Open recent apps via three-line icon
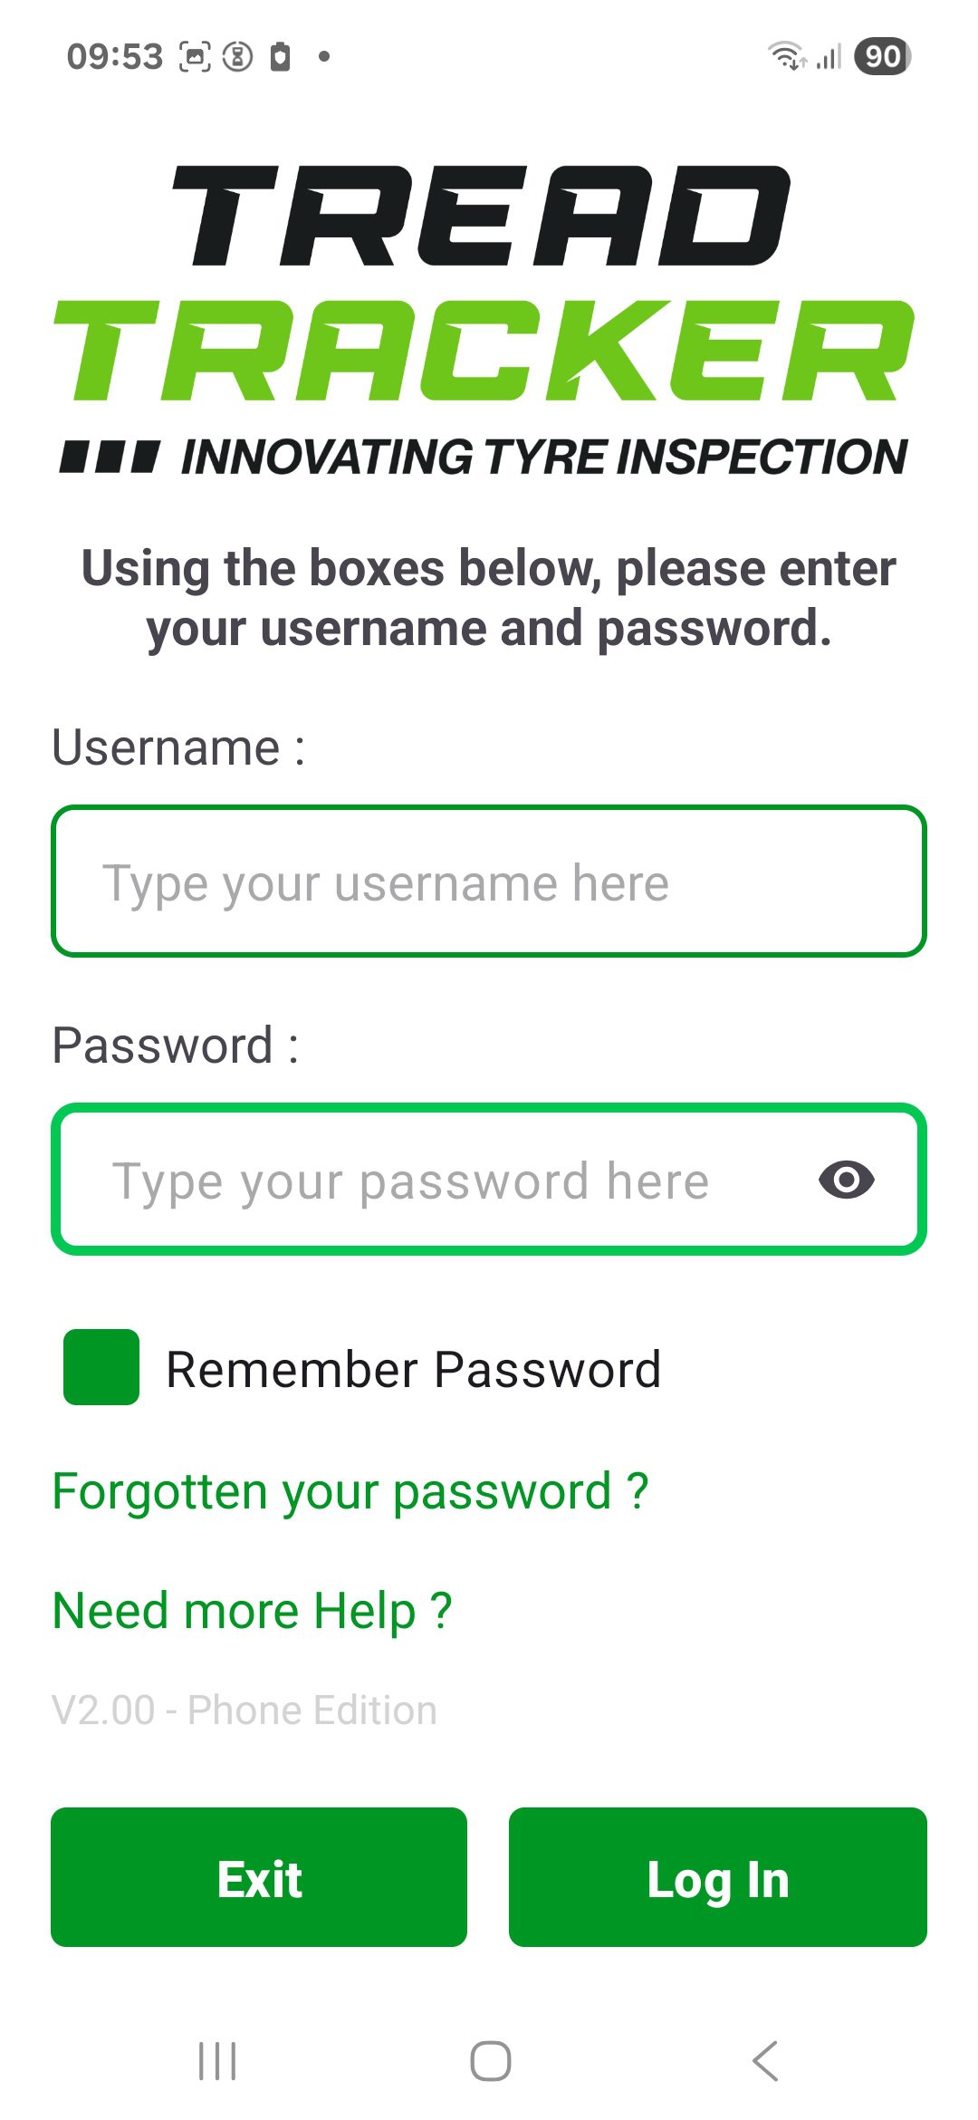 coord(217,2061)
